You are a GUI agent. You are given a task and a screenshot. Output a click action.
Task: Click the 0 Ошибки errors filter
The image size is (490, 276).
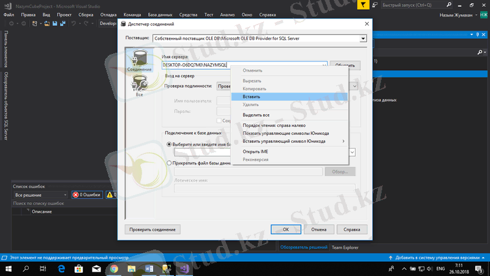click(x=87, y=194)
